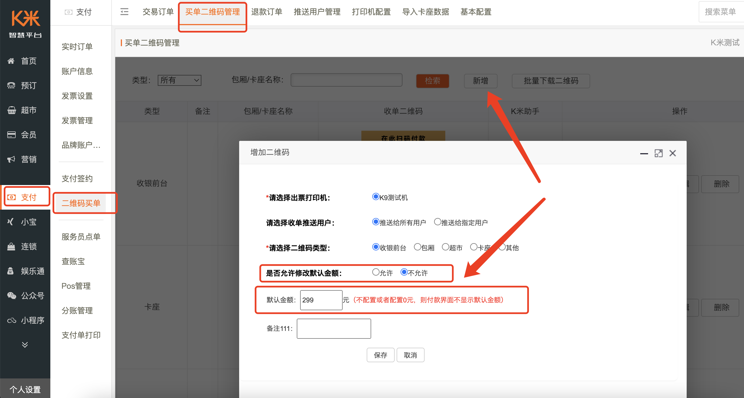
Task: Open 查账宝 submenu item
Action: (73, 261)
